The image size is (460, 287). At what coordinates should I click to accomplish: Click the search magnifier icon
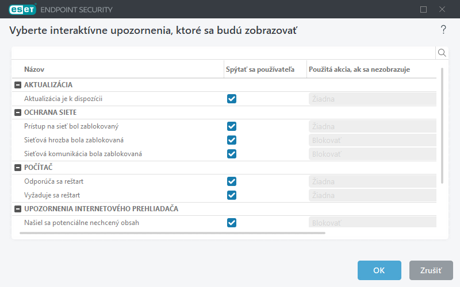pyautogui.click(x=442, y=53)
